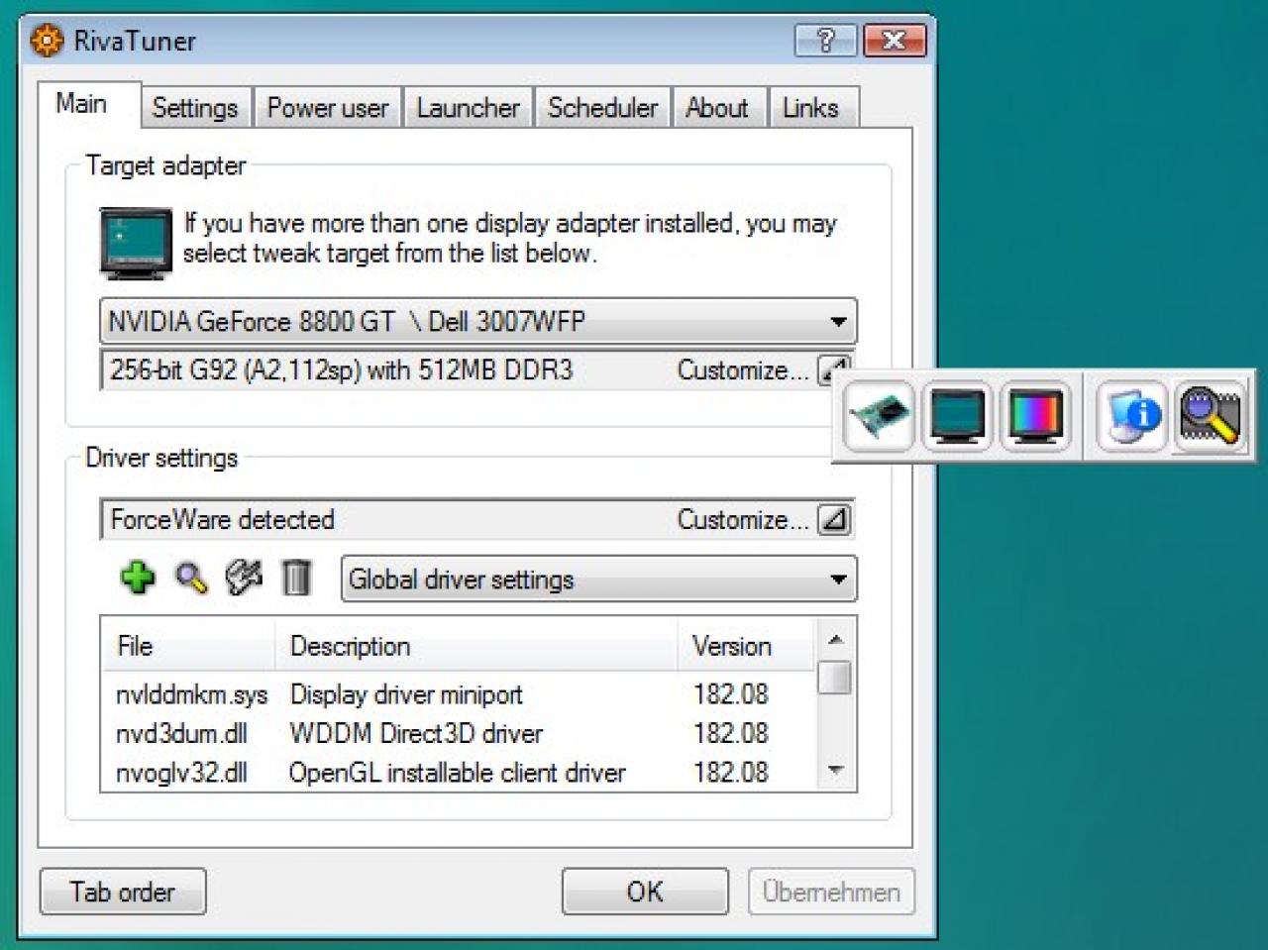This screenshot has width=1268, height=950.
Task: Click the green plus add icon
Action: 137,578
